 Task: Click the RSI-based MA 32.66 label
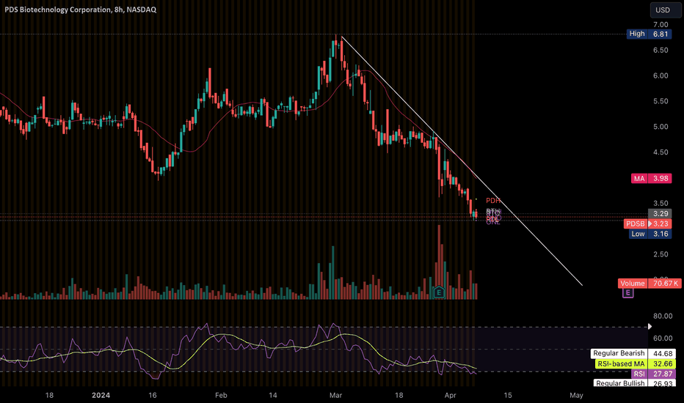[x=635, y=363]
